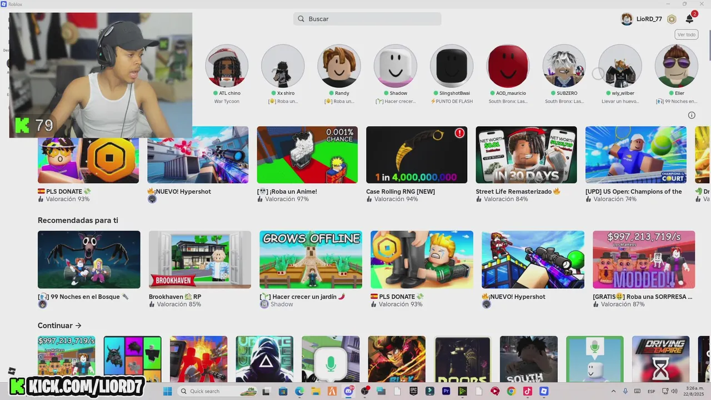Open friend SlingshotBwai avatar

pos(452,66)
